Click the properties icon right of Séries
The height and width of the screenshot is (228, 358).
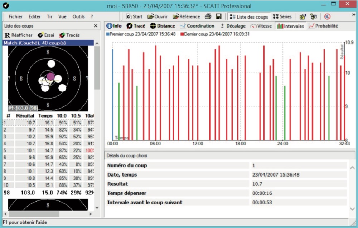tap(303, 17)
